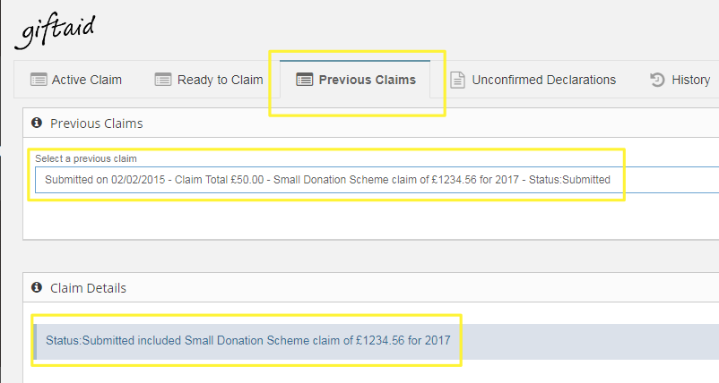
Task: Switch to the Ready to Claim tab
Action: tap(209, 80)
